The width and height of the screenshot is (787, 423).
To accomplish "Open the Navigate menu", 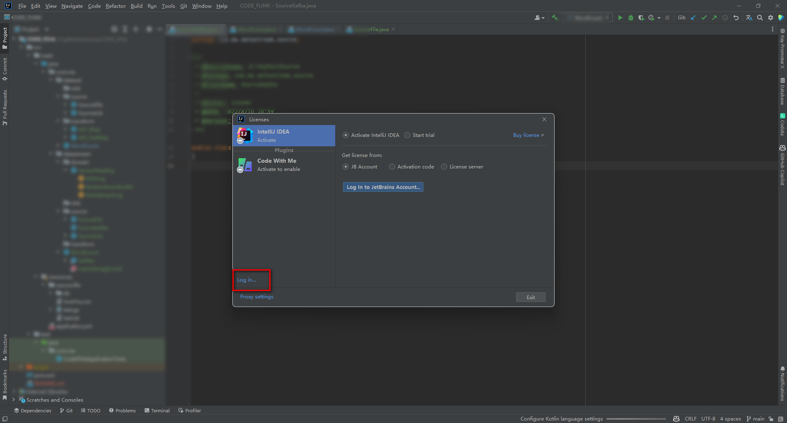I will [72, 6].
